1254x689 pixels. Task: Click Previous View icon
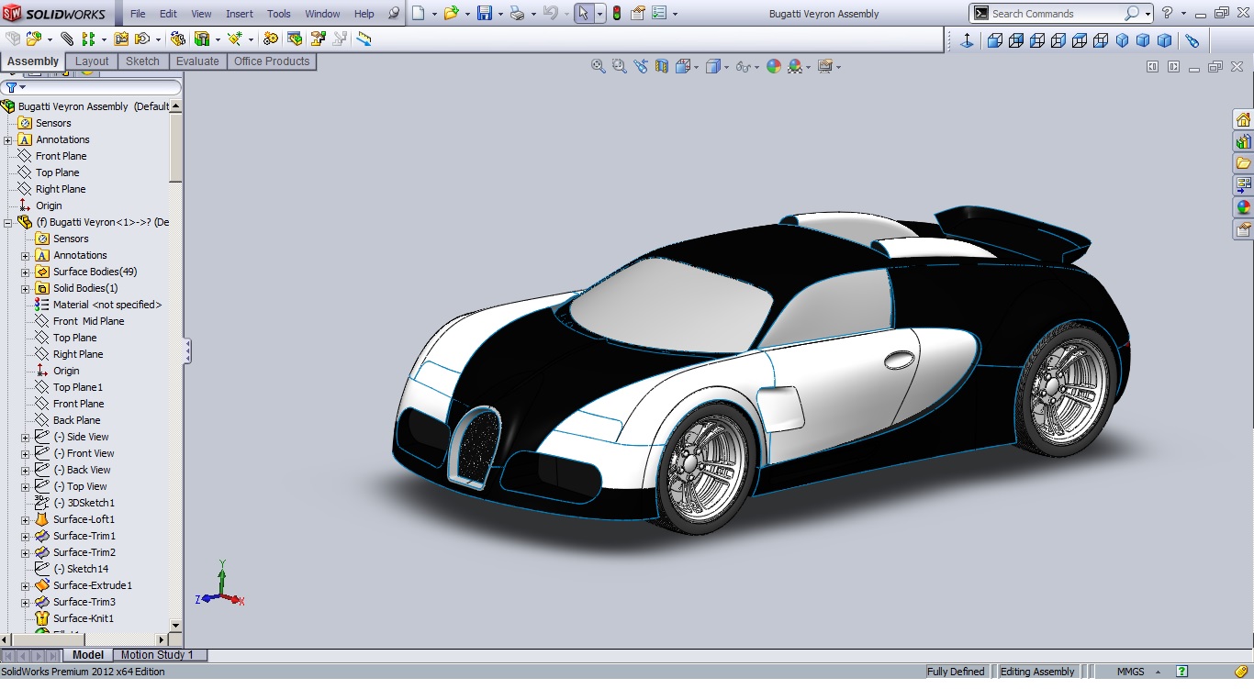coord(640,66)
